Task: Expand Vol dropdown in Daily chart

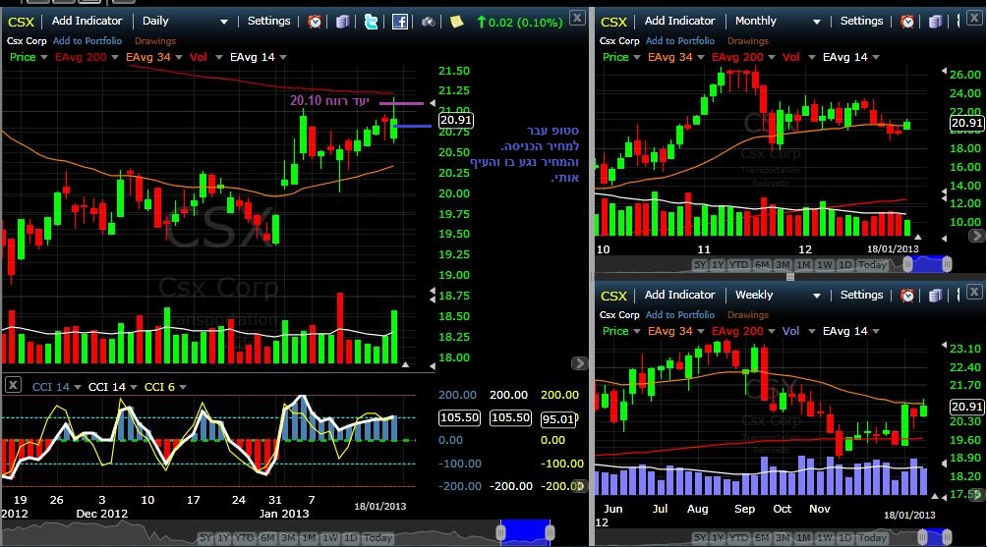Action: 219,57
